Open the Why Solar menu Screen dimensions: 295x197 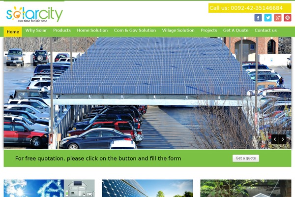point(36,31)
